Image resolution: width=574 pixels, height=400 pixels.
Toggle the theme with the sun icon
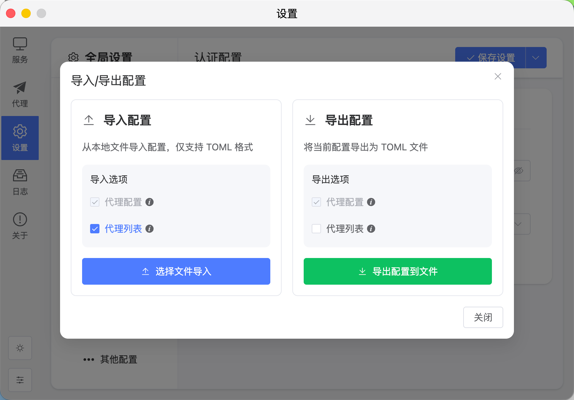click(x=20, y=348)
